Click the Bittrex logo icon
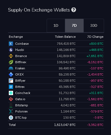Image resolution: width=111 pixels, height=135 pixels. pos(11,87)
